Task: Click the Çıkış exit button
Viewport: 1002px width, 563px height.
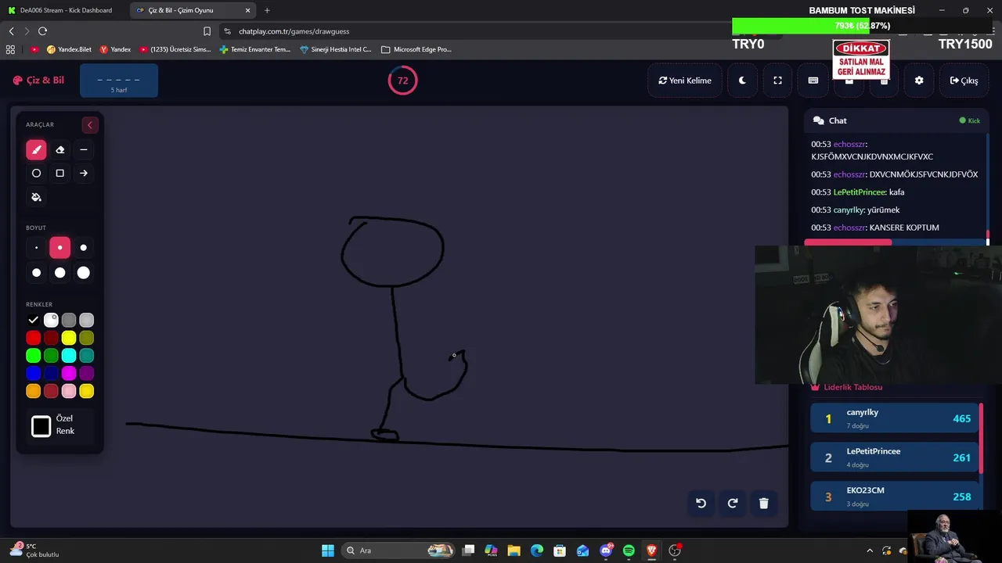Action: (964, 81)
